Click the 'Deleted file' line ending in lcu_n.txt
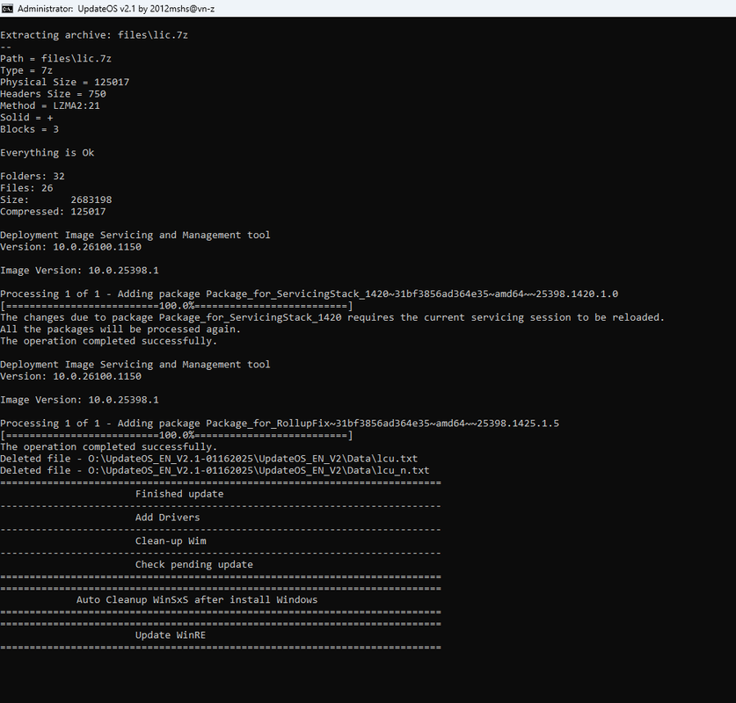This screenshot has height=703, width=736. tap(215, 470)
